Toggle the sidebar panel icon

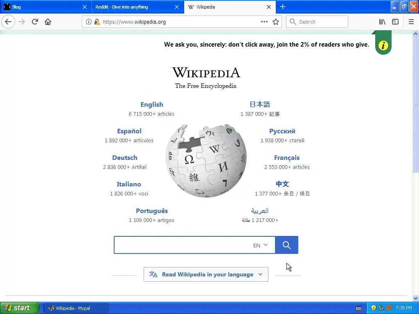[x=395, y=22]
